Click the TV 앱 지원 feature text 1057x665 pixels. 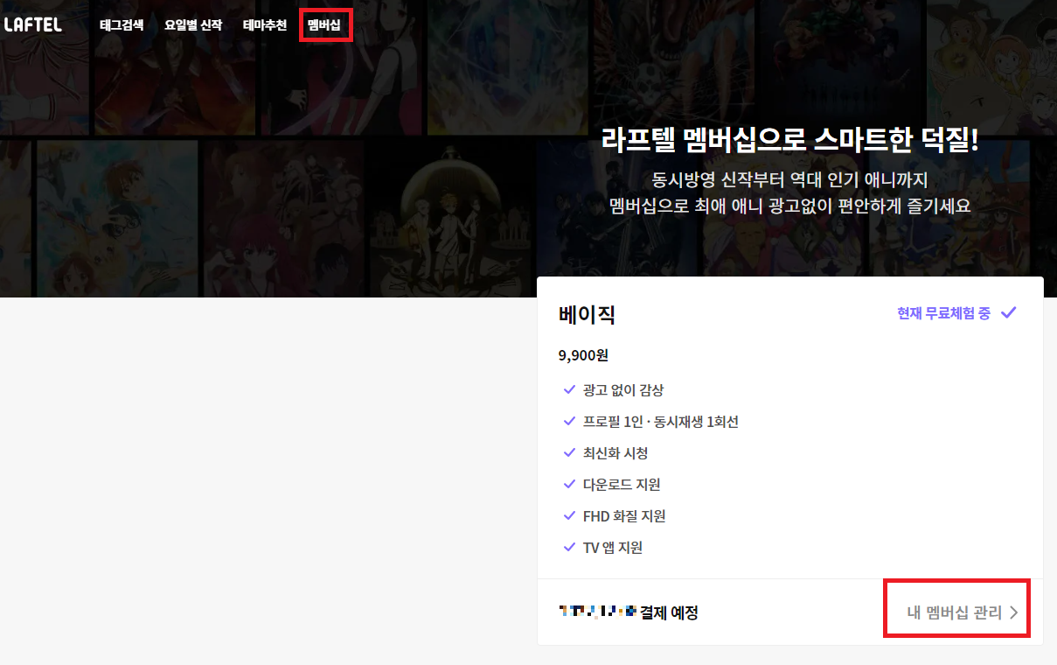pyautogui.click(x=613, y=548)
